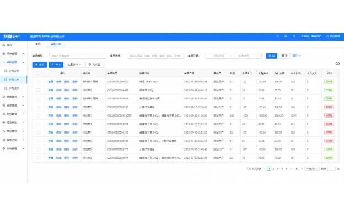
Task: Click the 商品管理 sidebar icon
Action: tap(4, 131)
